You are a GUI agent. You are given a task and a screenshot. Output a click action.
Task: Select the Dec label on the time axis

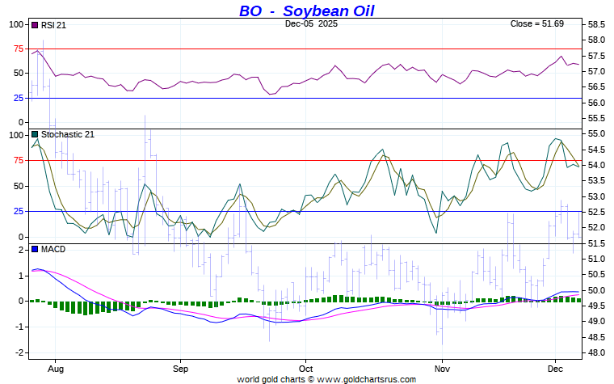(556, 366)
